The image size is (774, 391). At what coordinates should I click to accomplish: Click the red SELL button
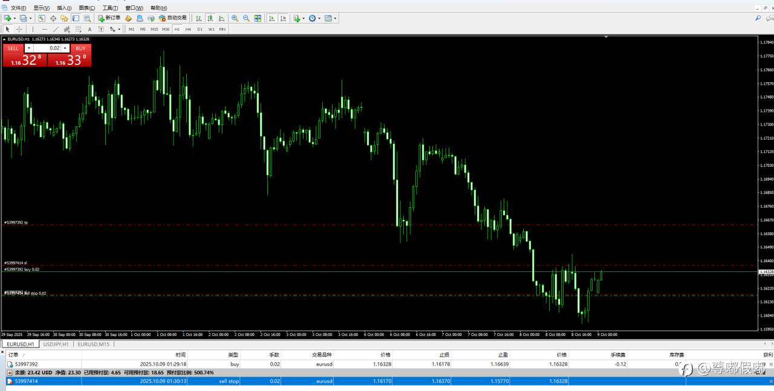13,48
